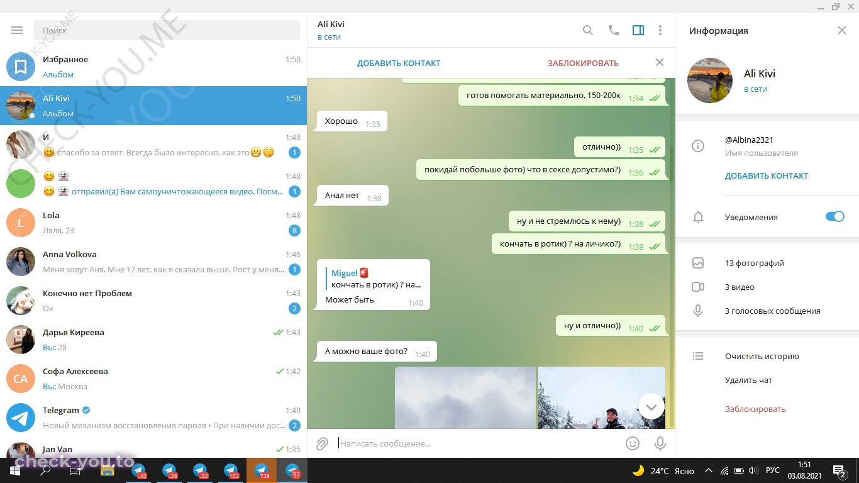Click Ali Kivi name in chat header

331,24
